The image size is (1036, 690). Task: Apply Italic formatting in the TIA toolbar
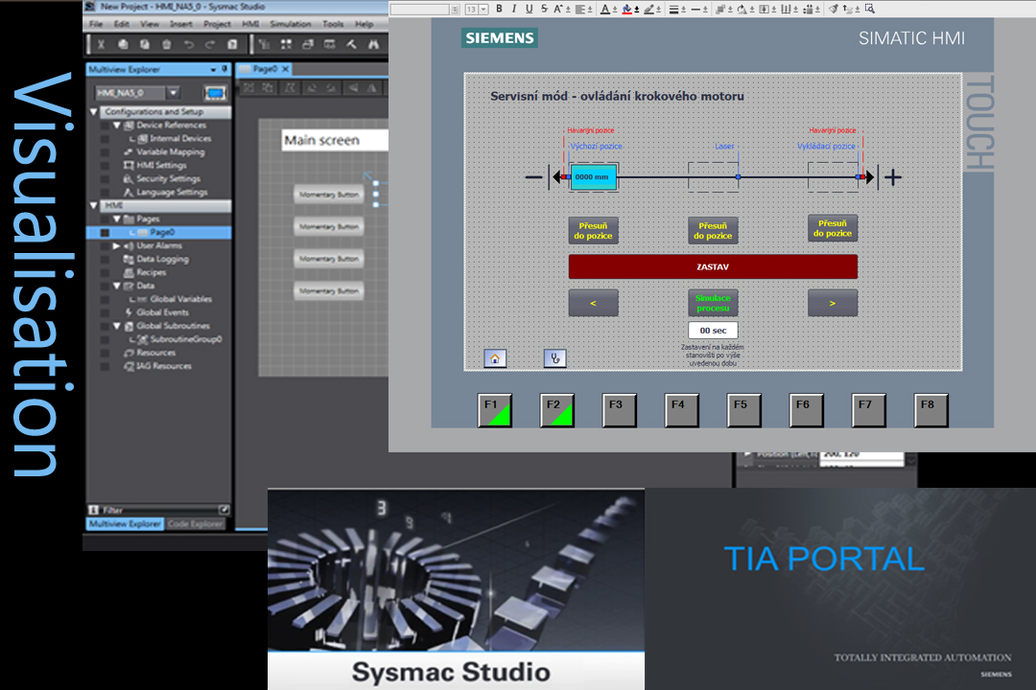coord(513,9)
